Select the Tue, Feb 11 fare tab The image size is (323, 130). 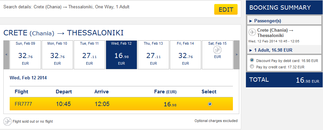(x=89, y=55)
